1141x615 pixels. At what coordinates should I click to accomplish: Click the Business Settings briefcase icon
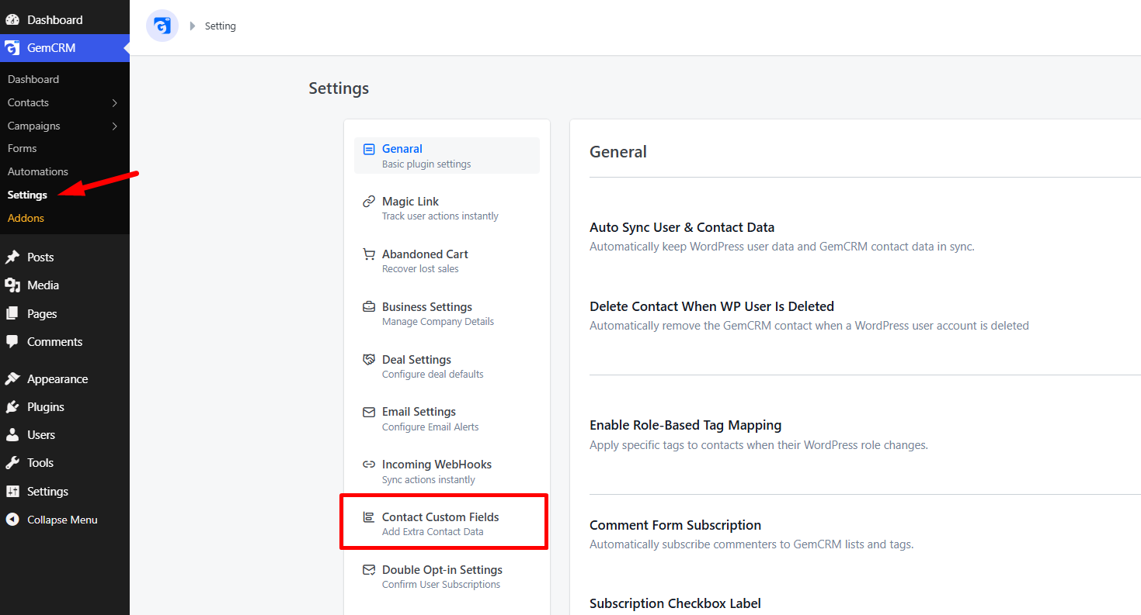coord(369,307)
